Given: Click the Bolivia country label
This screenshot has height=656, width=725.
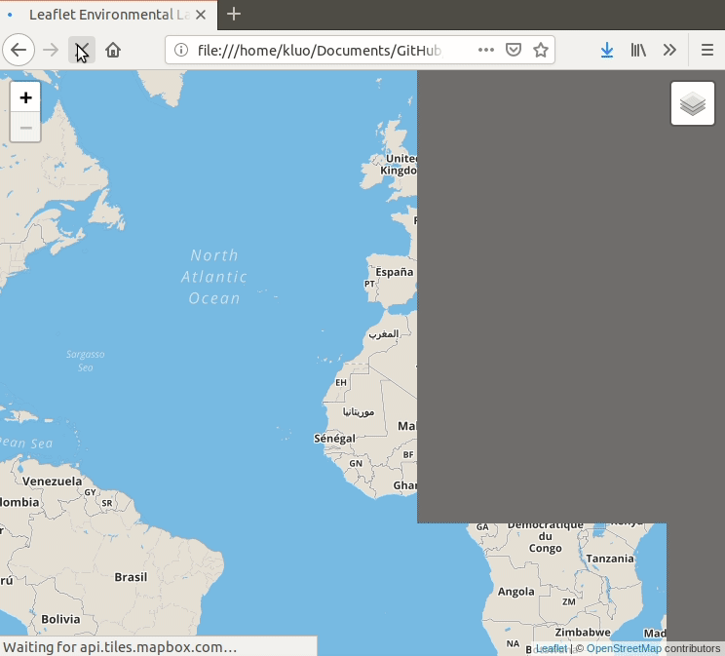Looking at the screenshot, I should (60, 620).
